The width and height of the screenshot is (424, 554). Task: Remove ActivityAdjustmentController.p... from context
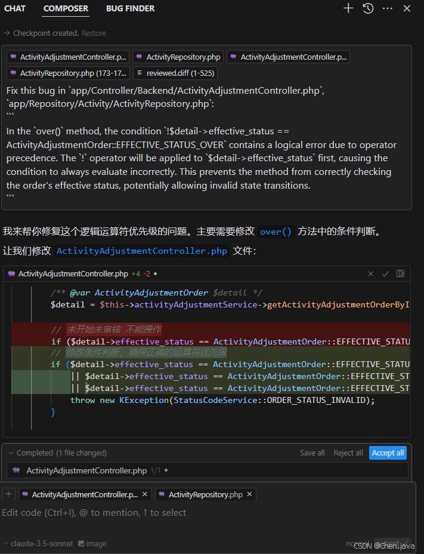145,494
